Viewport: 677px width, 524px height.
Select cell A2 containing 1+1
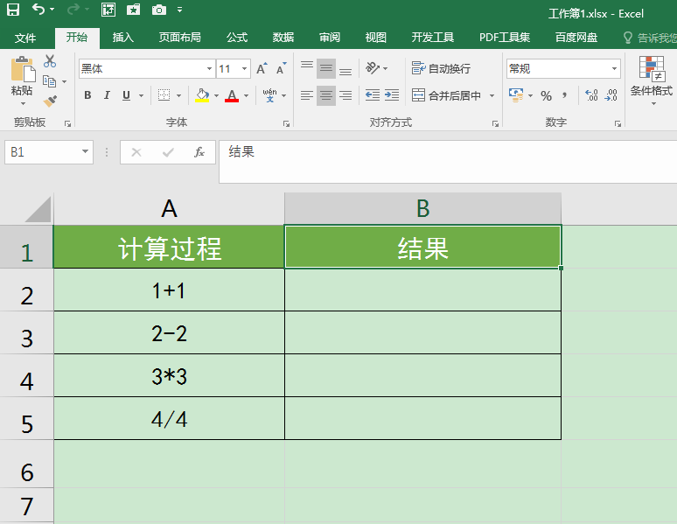pyautogui.click(x=169, y=290)
